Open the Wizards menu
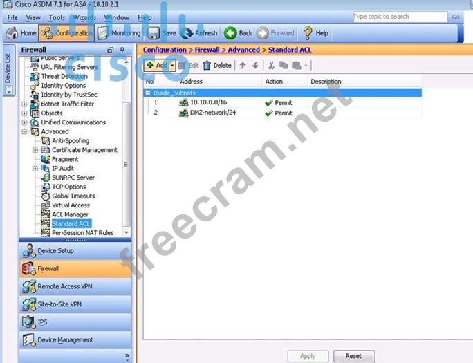The height and width of the screenshot is (363, 473). (84, 17)
